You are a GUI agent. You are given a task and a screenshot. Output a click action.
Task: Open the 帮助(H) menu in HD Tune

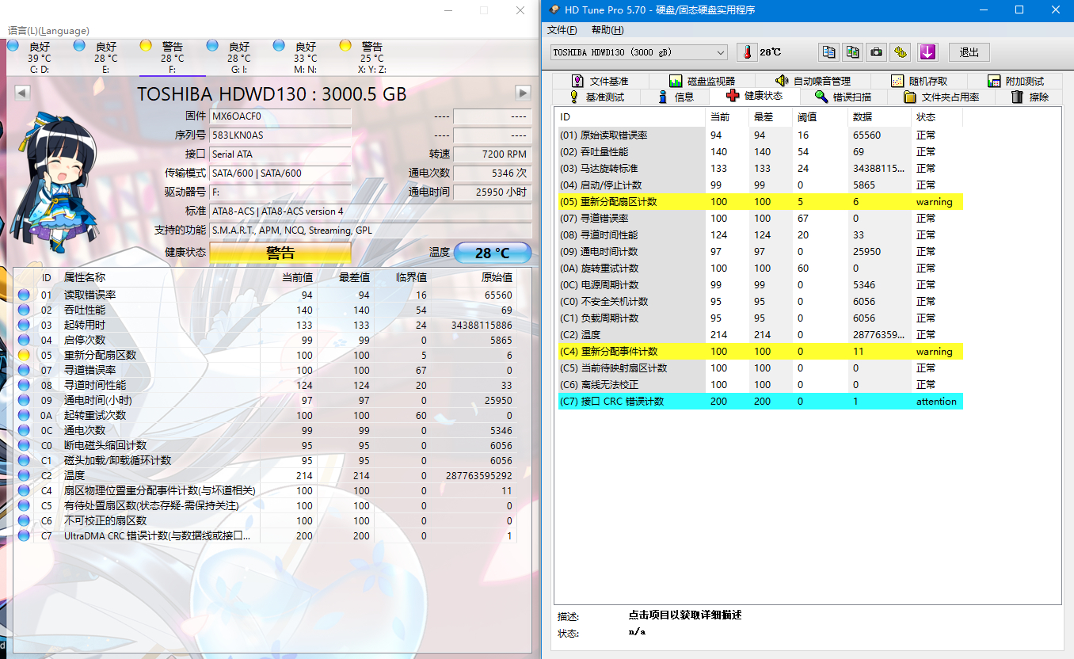point(607,30)
